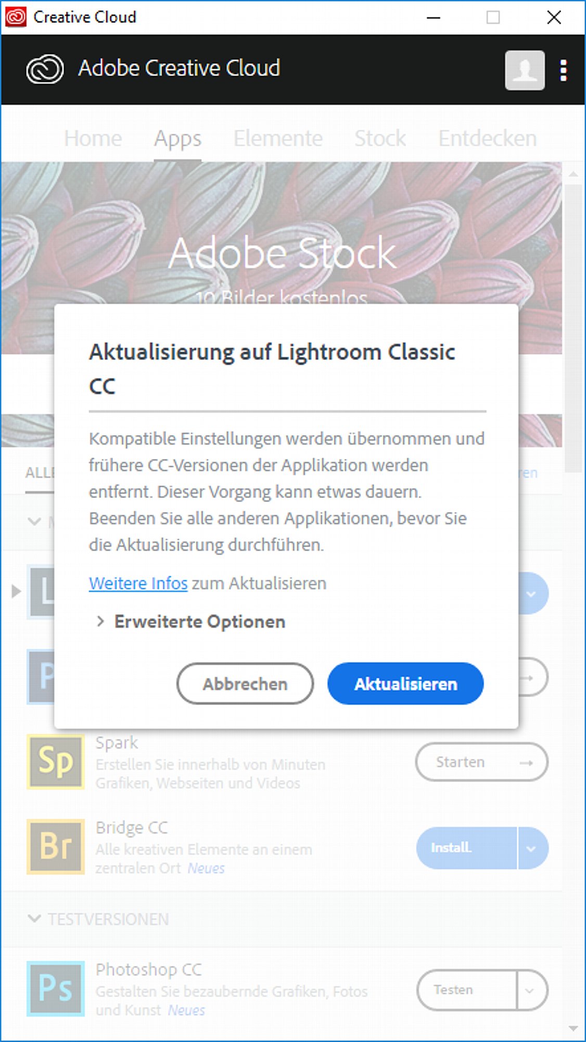This screenshot has width=586, height=1042.
Task: Switch to the Home tab
Action: 93,139
